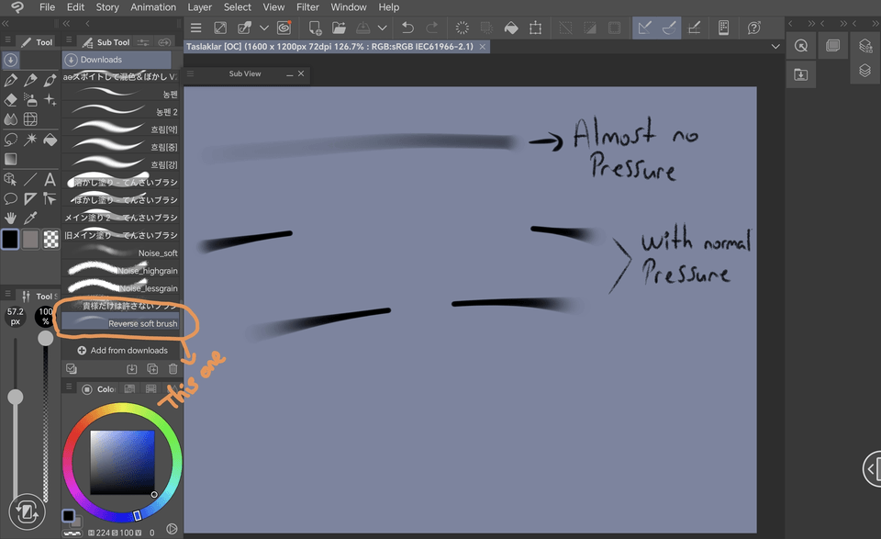Toggle Snap to Grid
This screenshot has width=881, height=539.
pyautogui.click(x=694, y=28)
